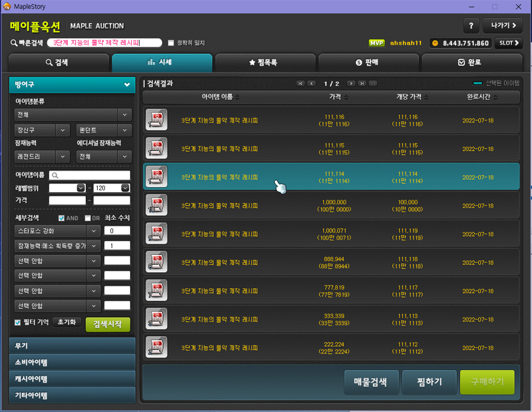Click the 검색시작 button
Viewport: 532px width, 412px height.
coord(108,324)
